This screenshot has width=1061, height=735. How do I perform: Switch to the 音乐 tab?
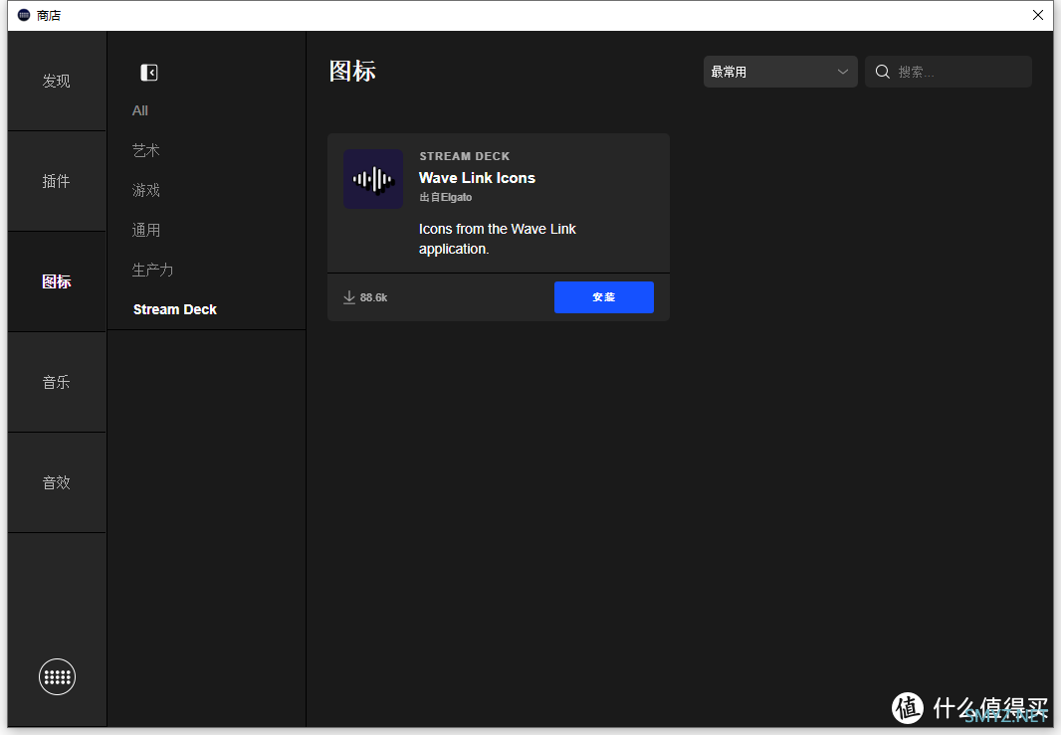pos(57,382)
